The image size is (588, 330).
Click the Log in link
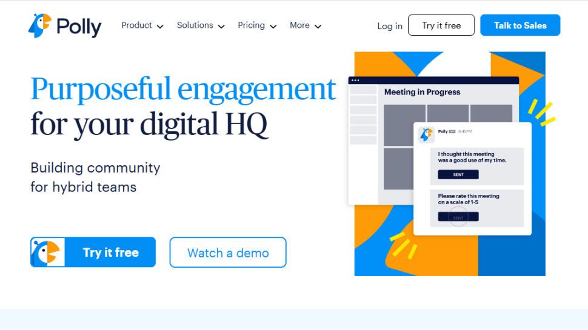(x=389, y=26)
